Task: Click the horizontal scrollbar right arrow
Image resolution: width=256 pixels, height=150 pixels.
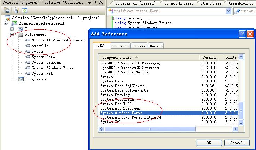Action: pos(235,129)
